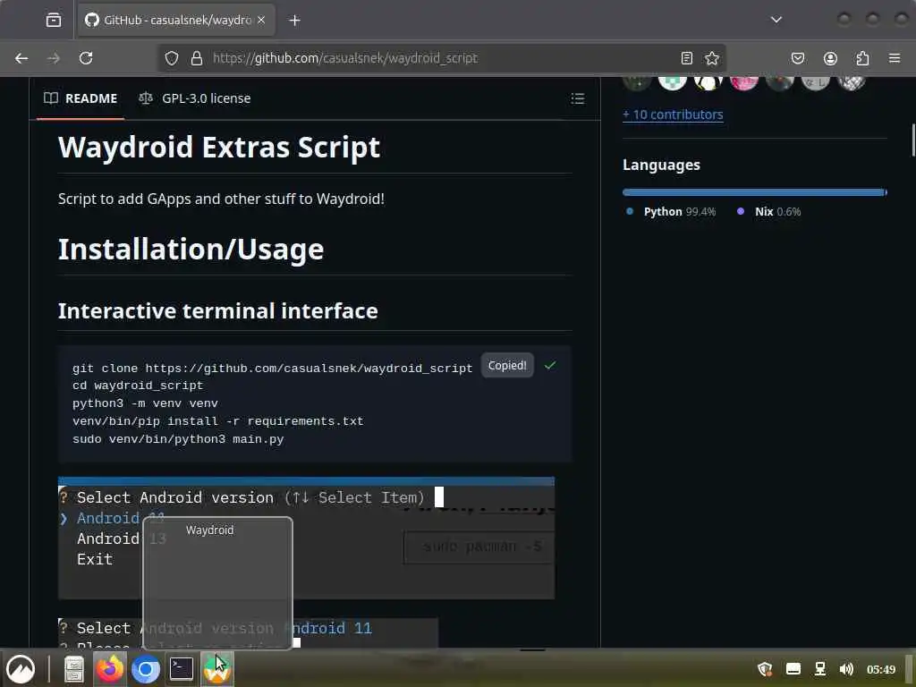Switch to GPL-3.0 license tab
Screen dimensions: 916x687
click(x=195, y=98)
